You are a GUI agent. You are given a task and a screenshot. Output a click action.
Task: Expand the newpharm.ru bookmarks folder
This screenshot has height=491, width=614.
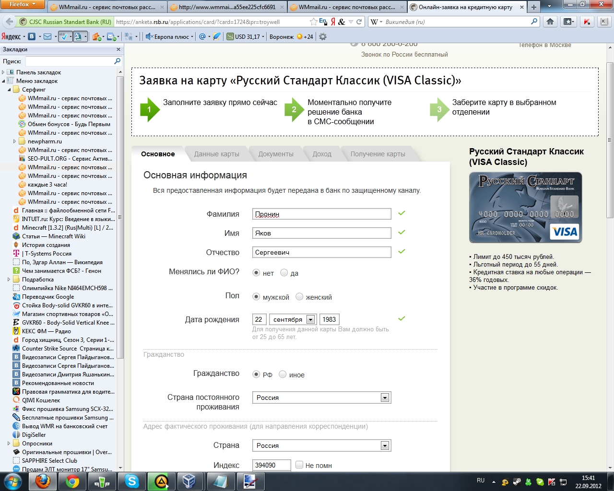[x=15, y=141]
